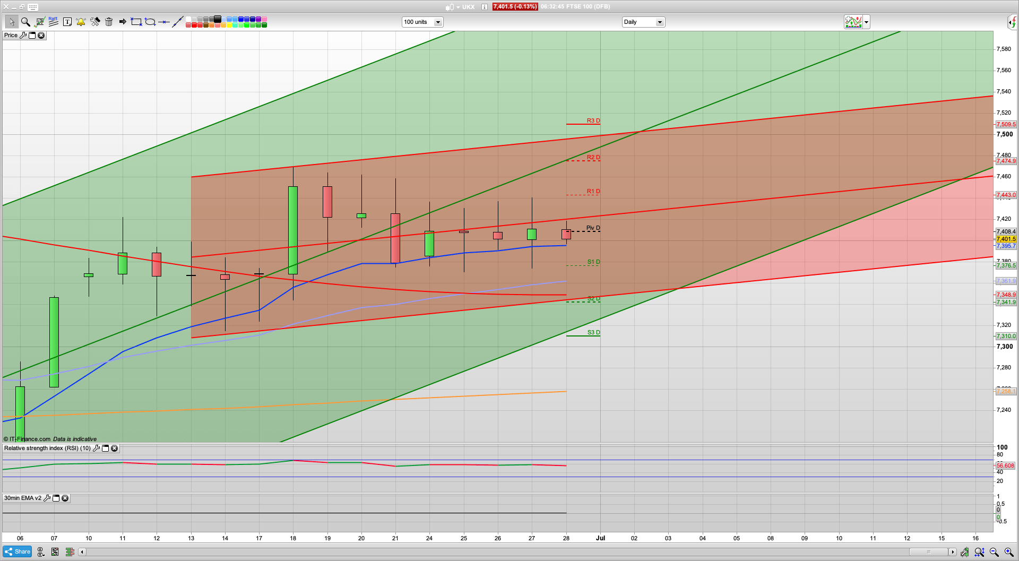This screenshot has width=1019, height=561.
Task: Pick the white color swatch
Action: click(x=188, y=19)
